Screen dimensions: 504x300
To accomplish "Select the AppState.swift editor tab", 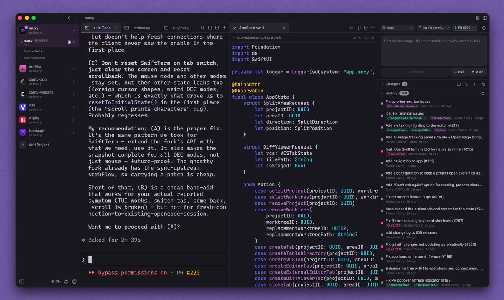I will click(259, 28).
